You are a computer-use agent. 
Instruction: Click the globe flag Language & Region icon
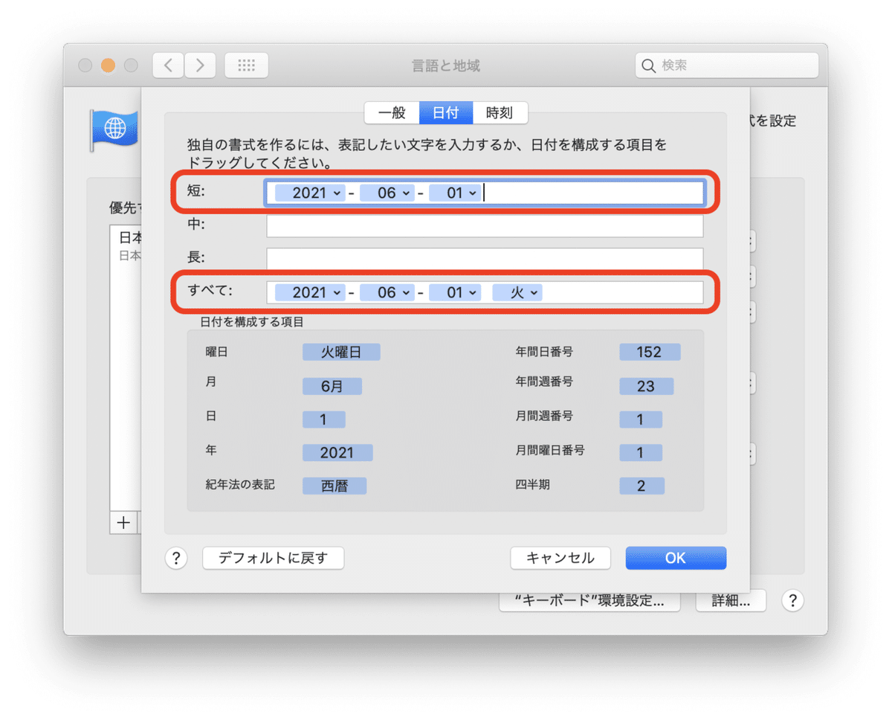coord(114,129)
